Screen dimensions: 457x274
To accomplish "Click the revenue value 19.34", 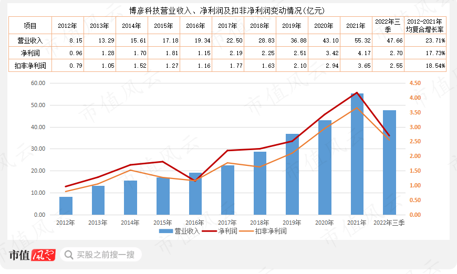I will pos(203,40).
